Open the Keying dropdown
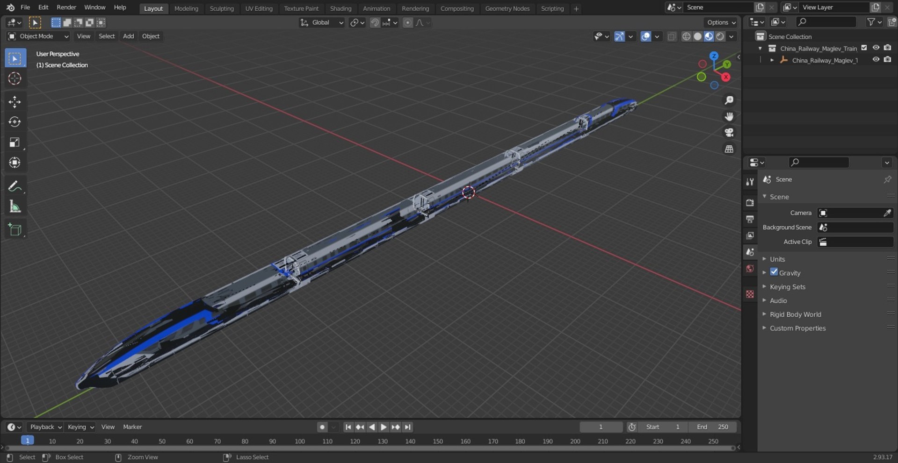The image size is (898, 463). coord(80,427)
